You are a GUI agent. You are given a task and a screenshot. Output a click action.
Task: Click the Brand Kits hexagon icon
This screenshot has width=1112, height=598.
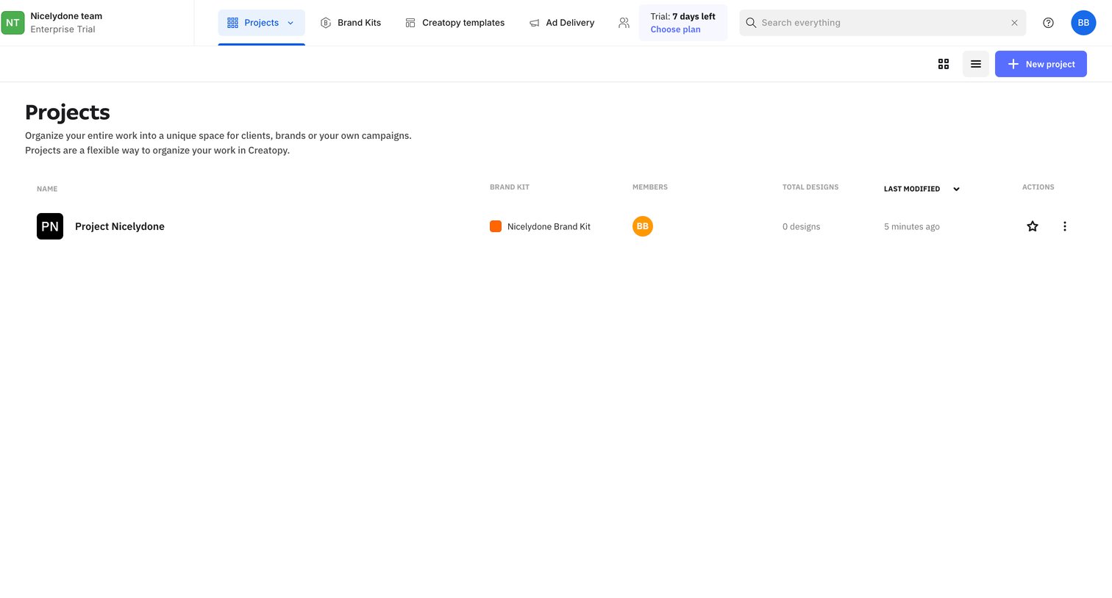point(326,23)
